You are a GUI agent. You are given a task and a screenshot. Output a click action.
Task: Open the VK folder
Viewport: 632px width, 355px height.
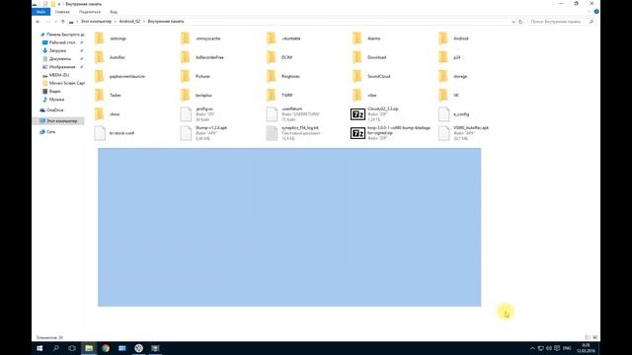pyautogui.click(x=449, y=95)
